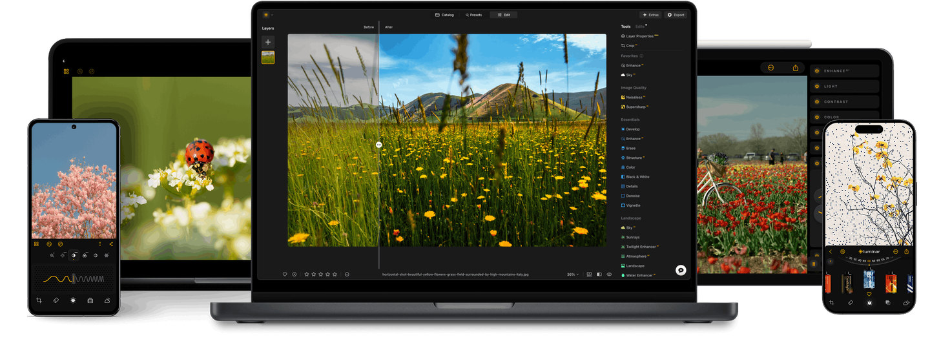Mark photo as rejected in bottom bar
This screenshot has width=930, height=343.
[294, 274]
